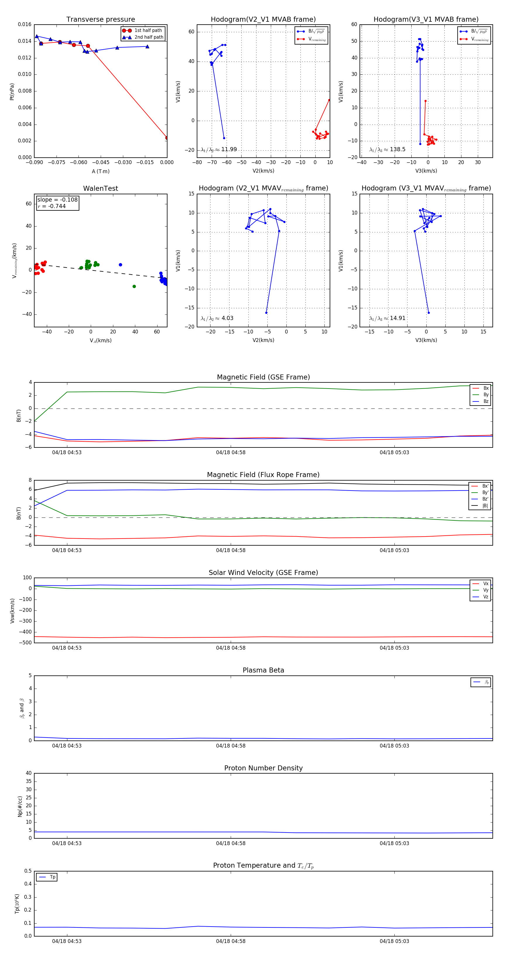527x967 pixels.
Task: Click the 'Transverse pressure' plot title
Action: pos(100,20)
